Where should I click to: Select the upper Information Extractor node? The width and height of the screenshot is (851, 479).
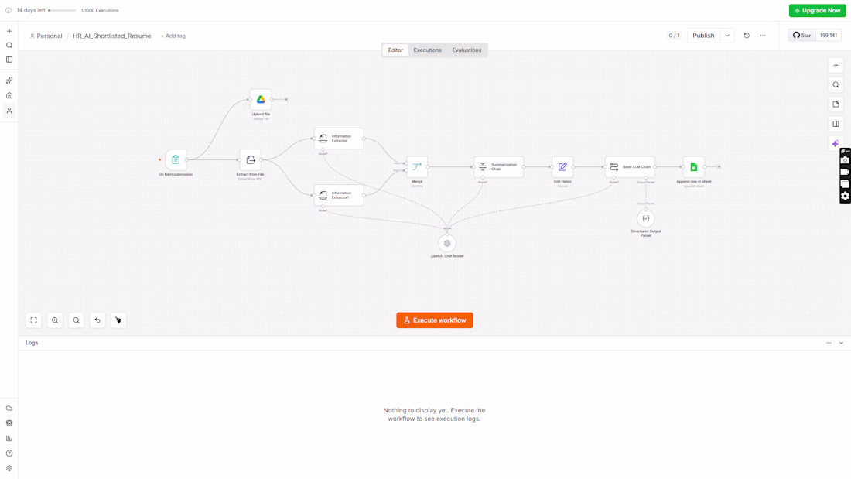[339, 139]
